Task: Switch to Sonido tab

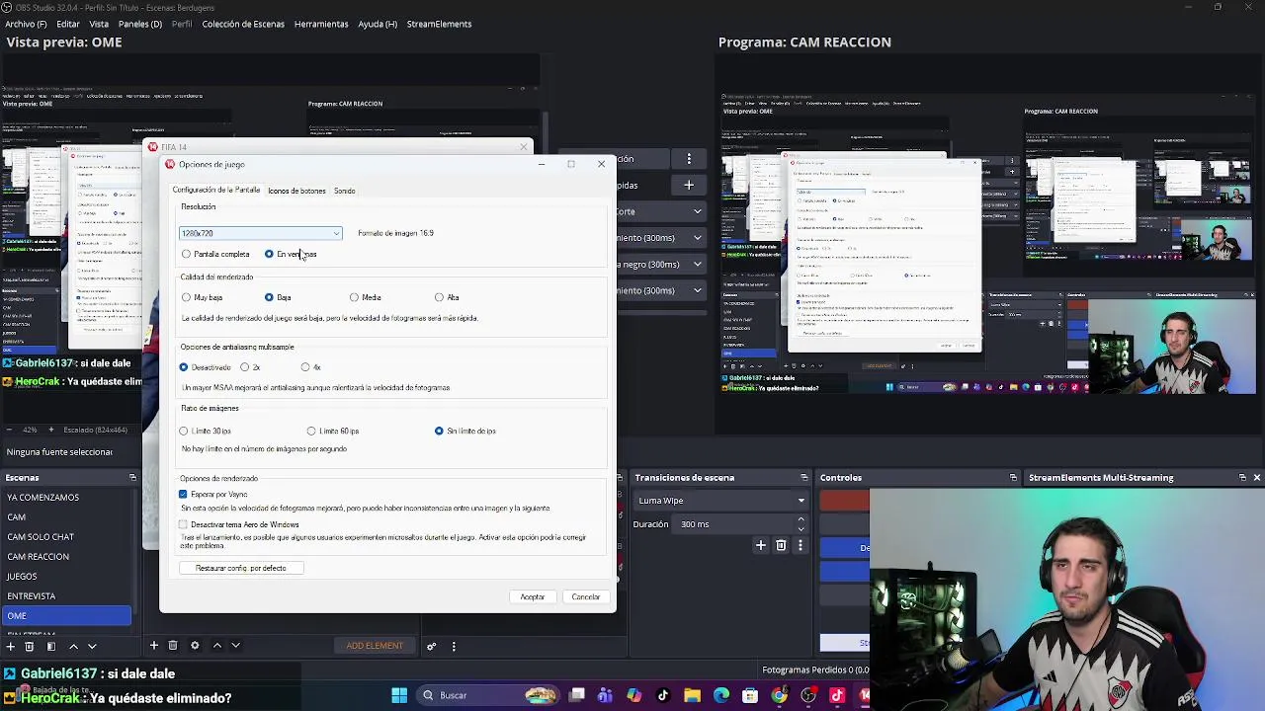Action: (344, 191)
